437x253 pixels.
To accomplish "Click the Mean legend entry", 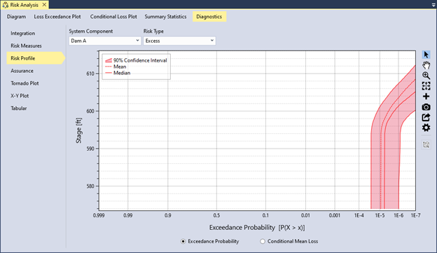I will tap(116, 67).
